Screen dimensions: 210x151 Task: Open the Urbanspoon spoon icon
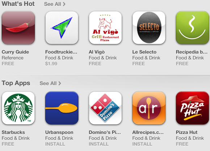(62, 108)
